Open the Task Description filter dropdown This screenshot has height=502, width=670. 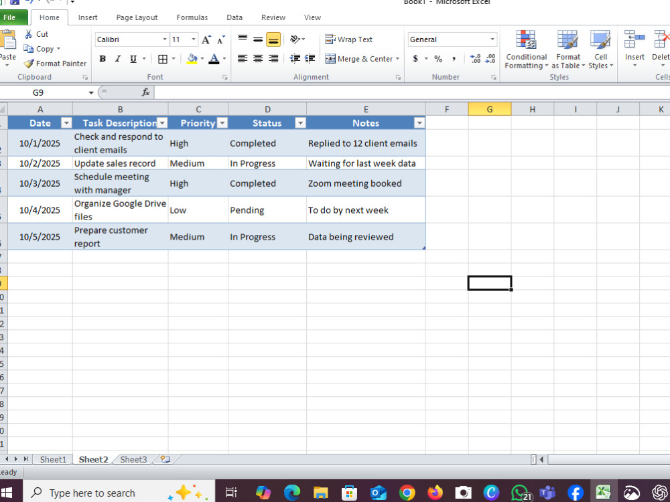pyautogui.click(x=162, y=123)
